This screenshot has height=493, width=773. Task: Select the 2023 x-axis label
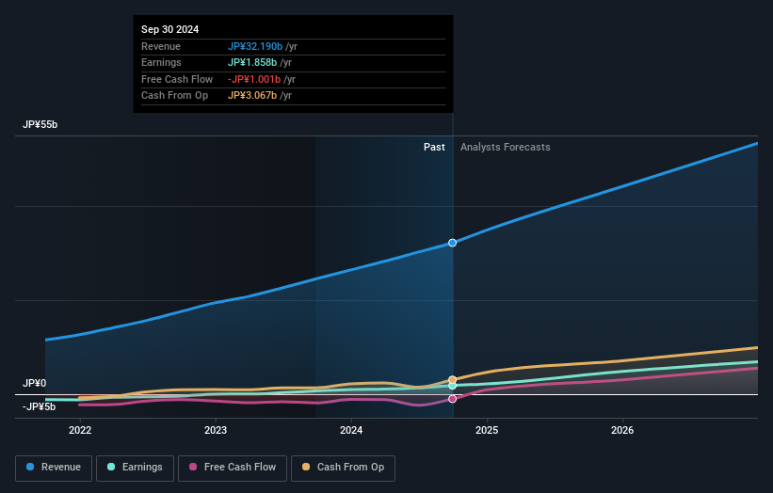click(x=216, y=431)
